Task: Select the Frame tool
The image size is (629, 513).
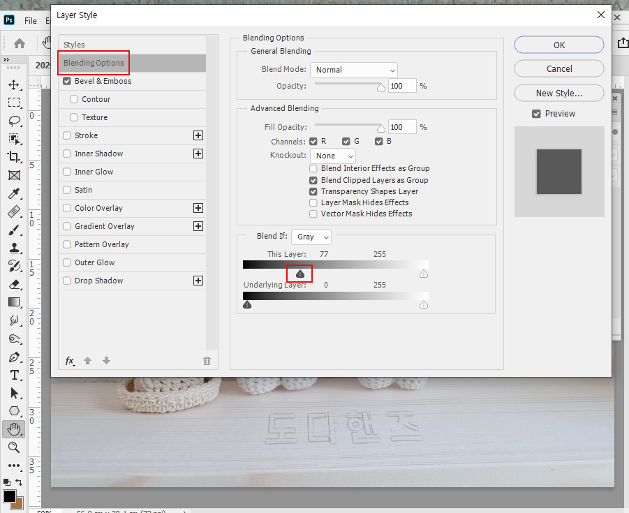Action: coord(14,175)
